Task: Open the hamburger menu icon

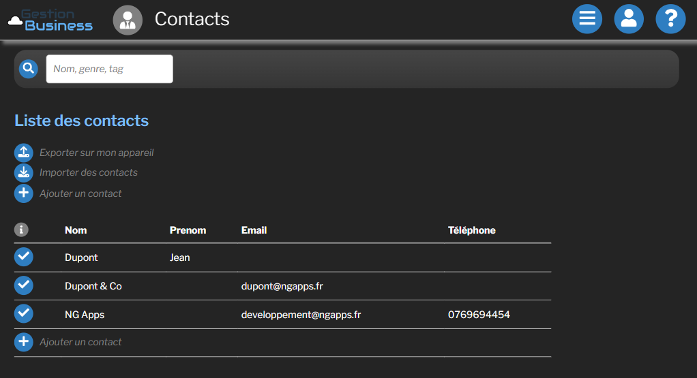Action: [587, 19]
